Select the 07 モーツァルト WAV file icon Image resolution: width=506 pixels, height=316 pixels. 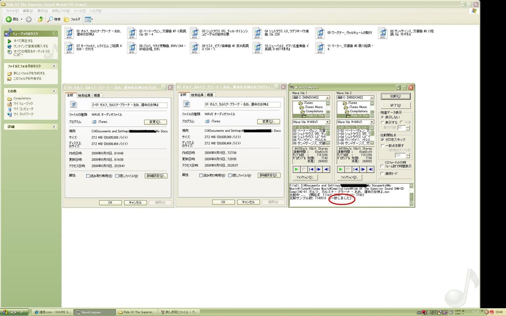69,48
